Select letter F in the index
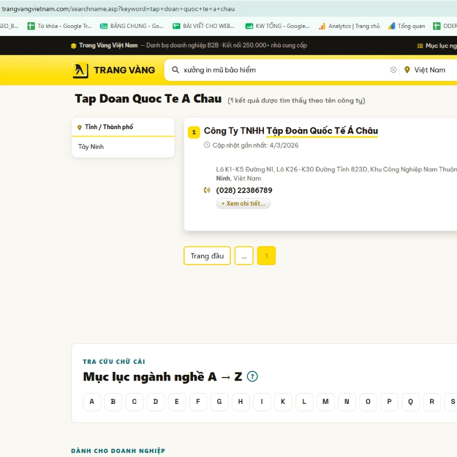The width and height of the screenshot is (457, 457). 198,402
